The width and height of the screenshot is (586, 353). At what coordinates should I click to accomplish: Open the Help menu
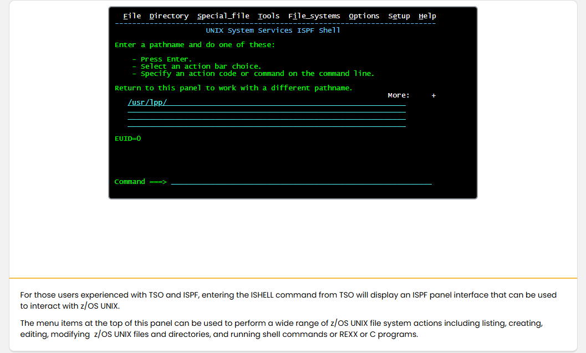tap(427, 16)
